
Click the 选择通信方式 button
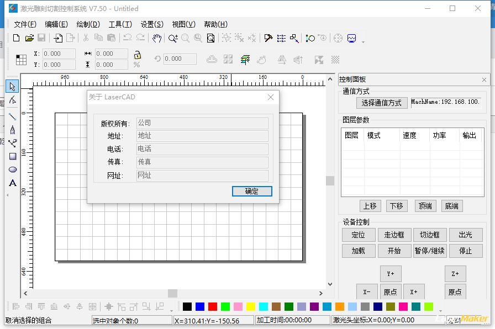click(x=381, y=103)
